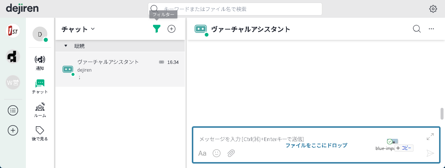
Task: Switch to the ルーム rooms tab
Action: pyautogui.click(x=40, y=110)
